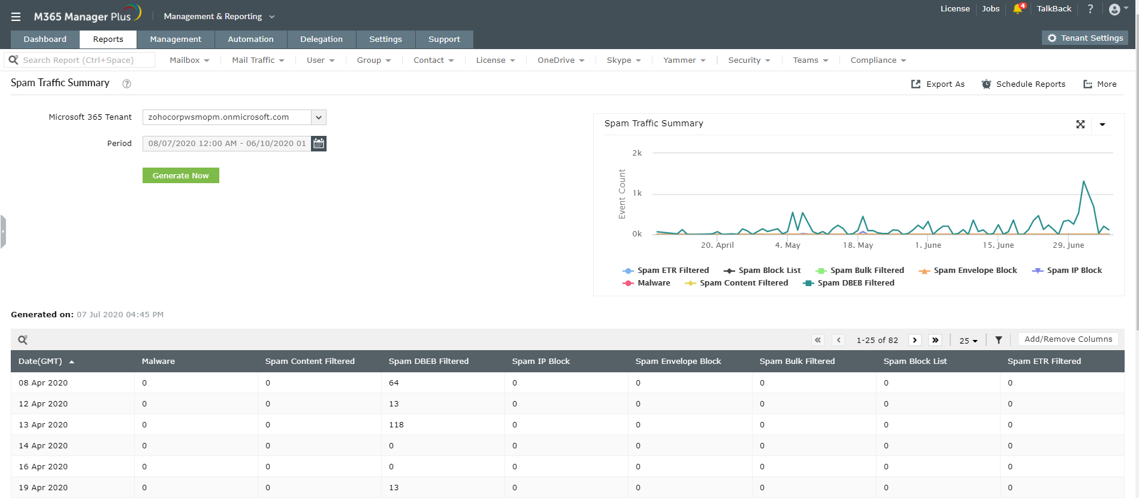Switch to the Dashboard tab
The width and height of the screenshot is (1139, 498).
click(45, 40)
